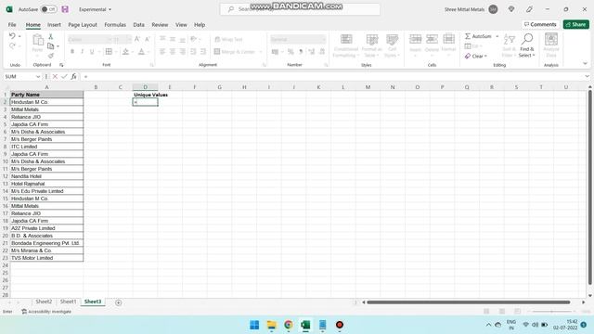Click the Cut scissors icon
The height and width of the screenshot is (334, 594).
coord(51,37)
